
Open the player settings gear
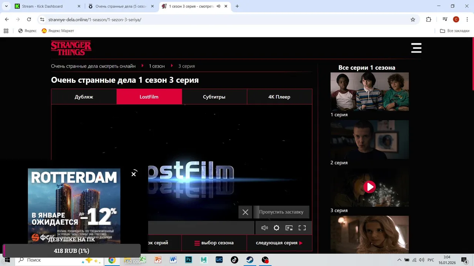(276, 228)
